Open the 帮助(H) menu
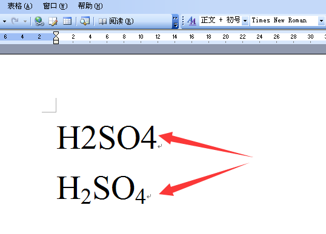The width and height of the screenshot is (326, 234). (90, 6)
